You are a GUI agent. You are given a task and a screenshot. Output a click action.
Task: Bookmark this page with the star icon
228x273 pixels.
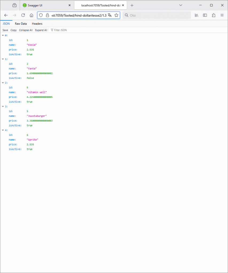pyautogui.click(x=116, y=15)
